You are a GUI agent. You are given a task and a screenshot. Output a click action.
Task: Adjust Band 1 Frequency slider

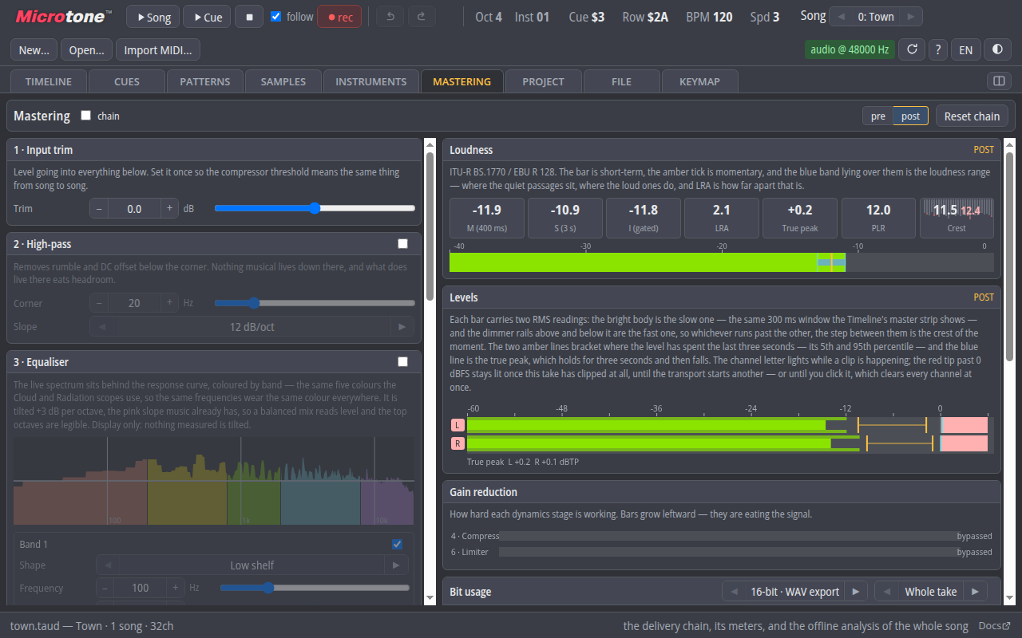(315, 588)
